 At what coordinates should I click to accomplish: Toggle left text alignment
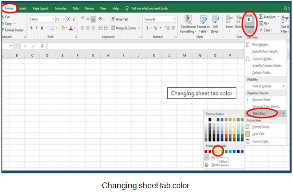click(x=83, y=28)
